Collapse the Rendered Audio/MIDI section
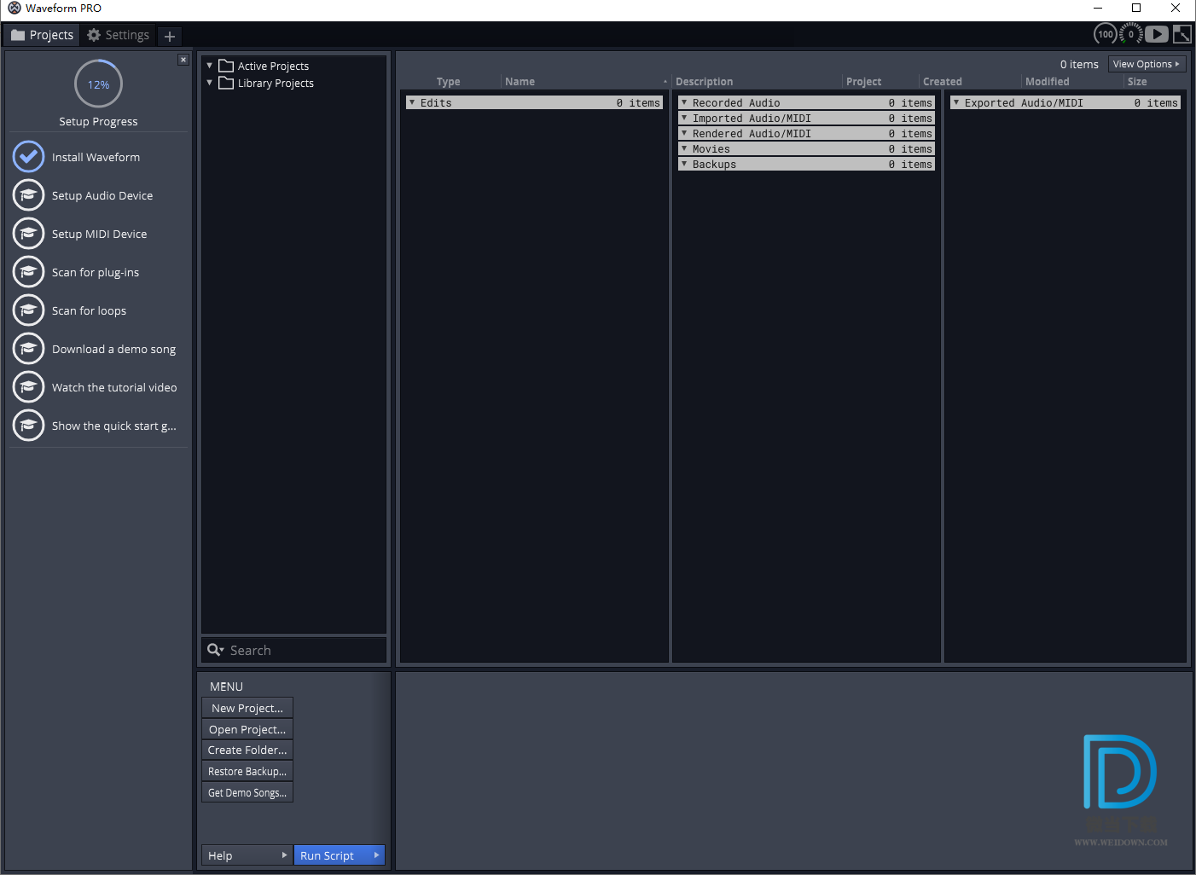 pos(684,133)
